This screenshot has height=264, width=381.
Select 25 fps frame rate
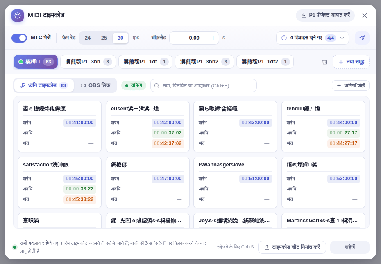click(104, 38)
